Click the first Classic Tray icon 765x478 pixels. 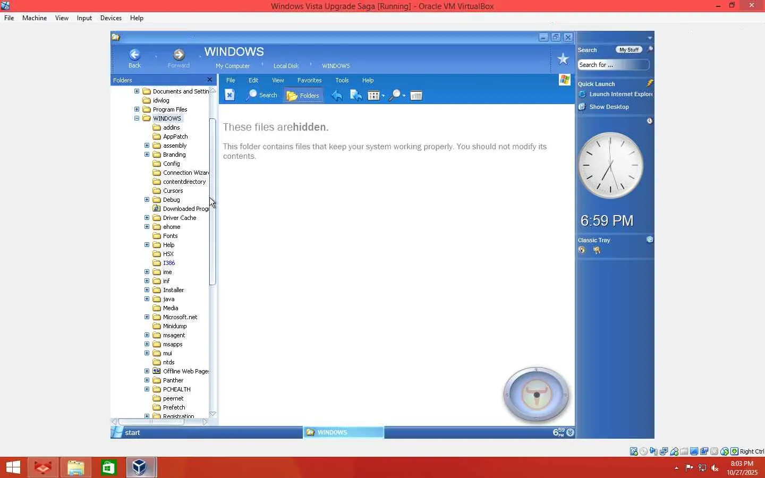(582, 250)
